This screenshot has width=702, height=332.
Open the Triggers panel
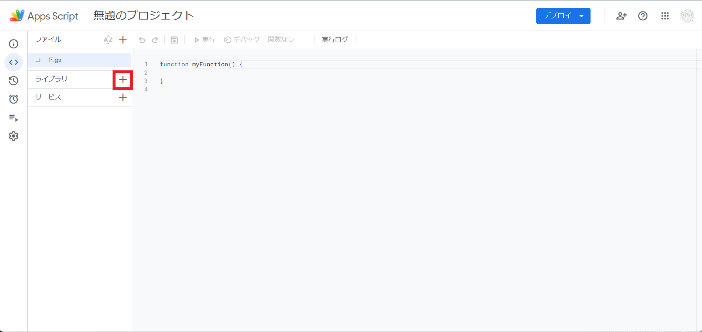(13, 99)
